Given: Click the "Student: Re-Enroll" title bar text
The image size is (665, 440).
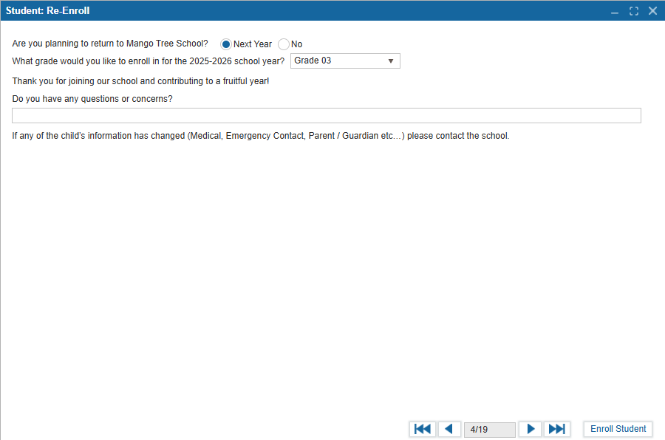Looking at the screenshot, I should pyautogui.click(x=48, y=11).
